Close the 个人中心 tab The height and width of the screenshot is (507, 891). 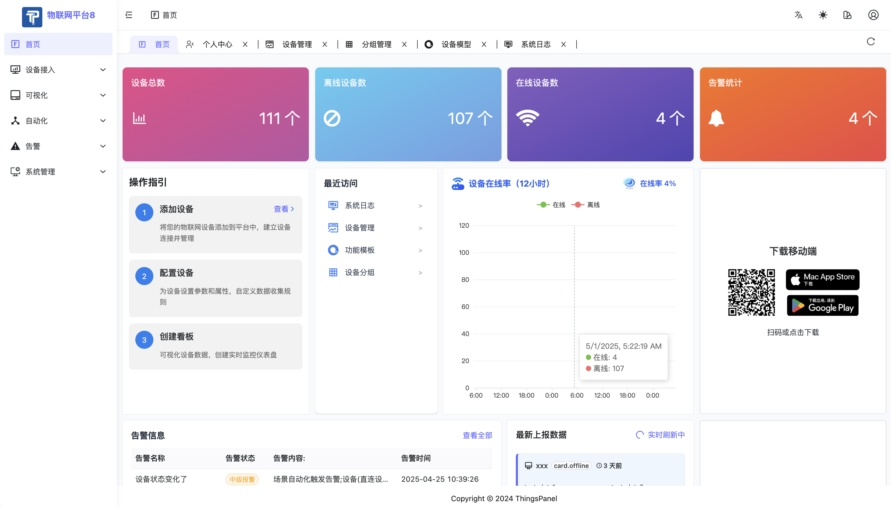coord(245,45)
